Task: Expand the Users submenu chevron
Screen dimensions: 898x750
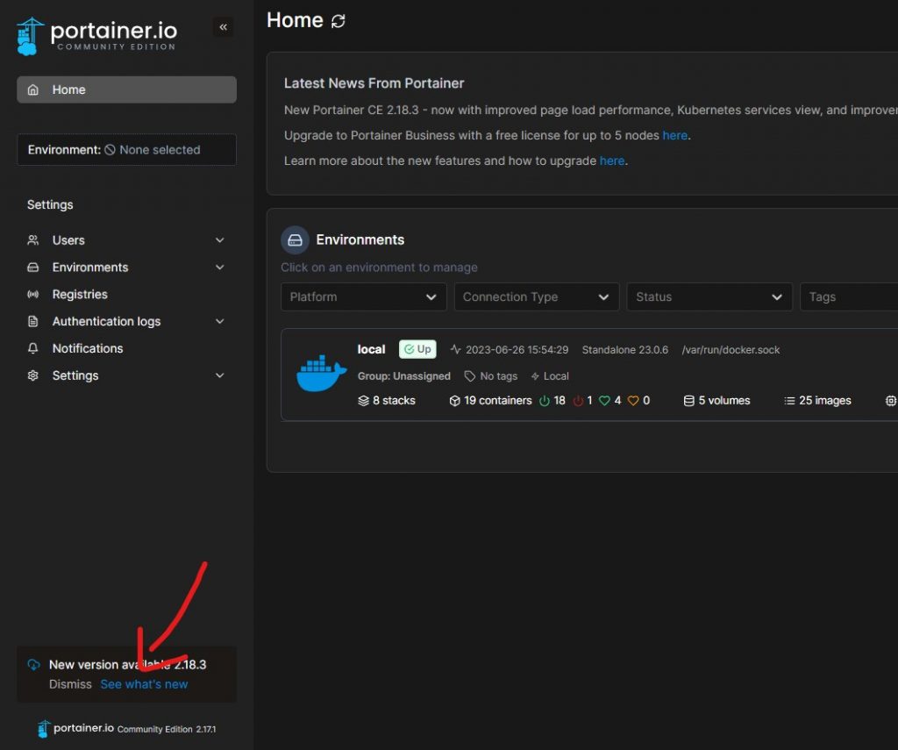Action: click(219, 240)
